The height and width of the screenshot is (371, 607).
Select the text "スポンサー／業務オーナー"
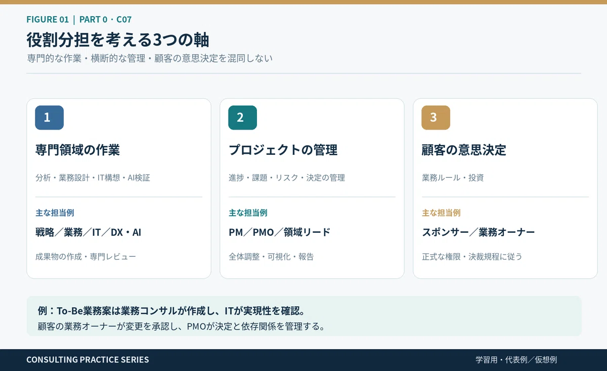point(478,232)
